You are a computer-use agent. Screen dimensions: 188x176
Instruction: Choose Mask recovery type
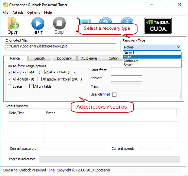[152, 57]
